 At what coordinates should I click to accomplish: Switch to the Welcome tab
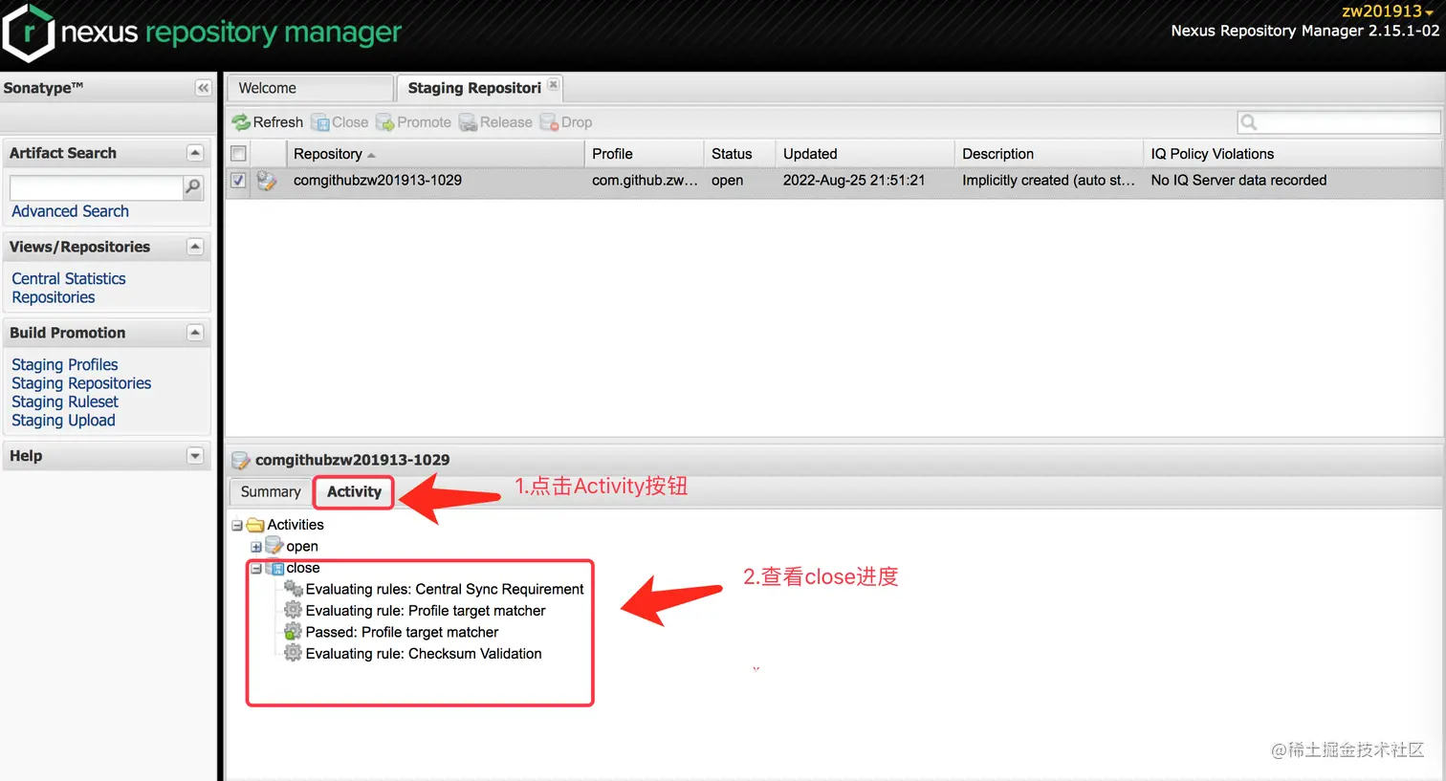[310, 88]
